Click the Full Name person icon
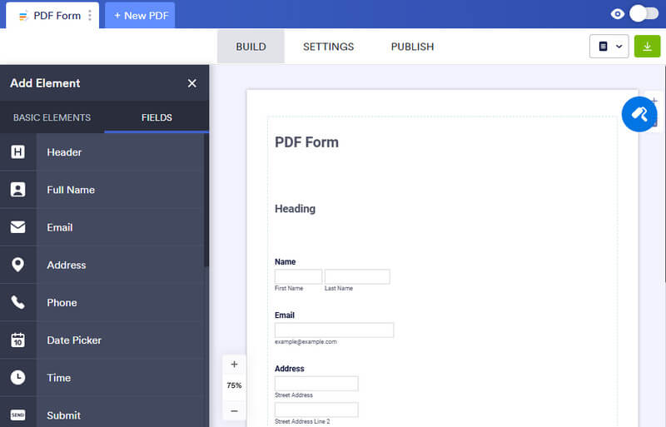 pyautogui.click(x=17, y=190)
